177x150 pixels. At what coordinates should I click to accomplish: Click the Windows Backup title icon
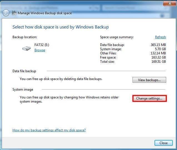click(14, 13)
